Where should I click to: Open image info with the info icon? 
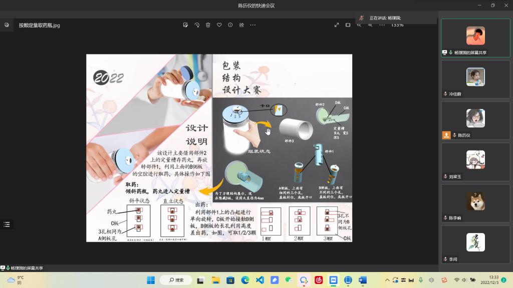point(230,25)
